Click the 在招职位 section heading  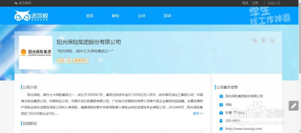[30, 124]
